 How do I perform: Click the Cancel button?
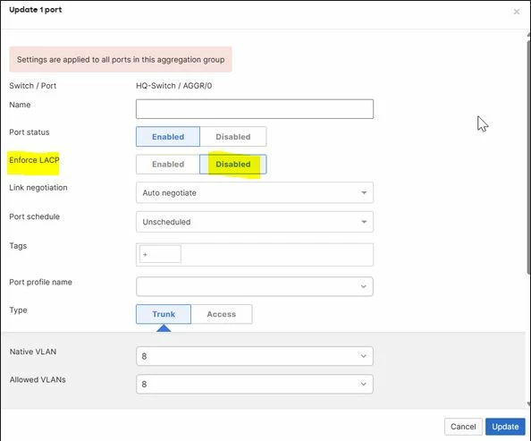coord(463,427)
